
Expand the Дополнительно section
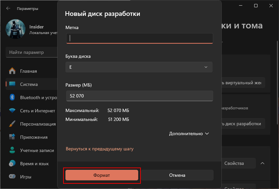coord(189,134)
